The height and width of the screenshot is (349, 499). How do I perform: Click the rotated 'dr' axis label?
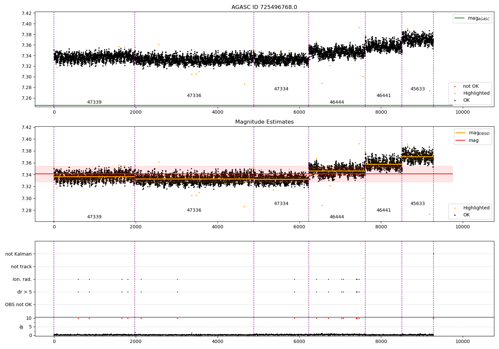tap(22, 327)
